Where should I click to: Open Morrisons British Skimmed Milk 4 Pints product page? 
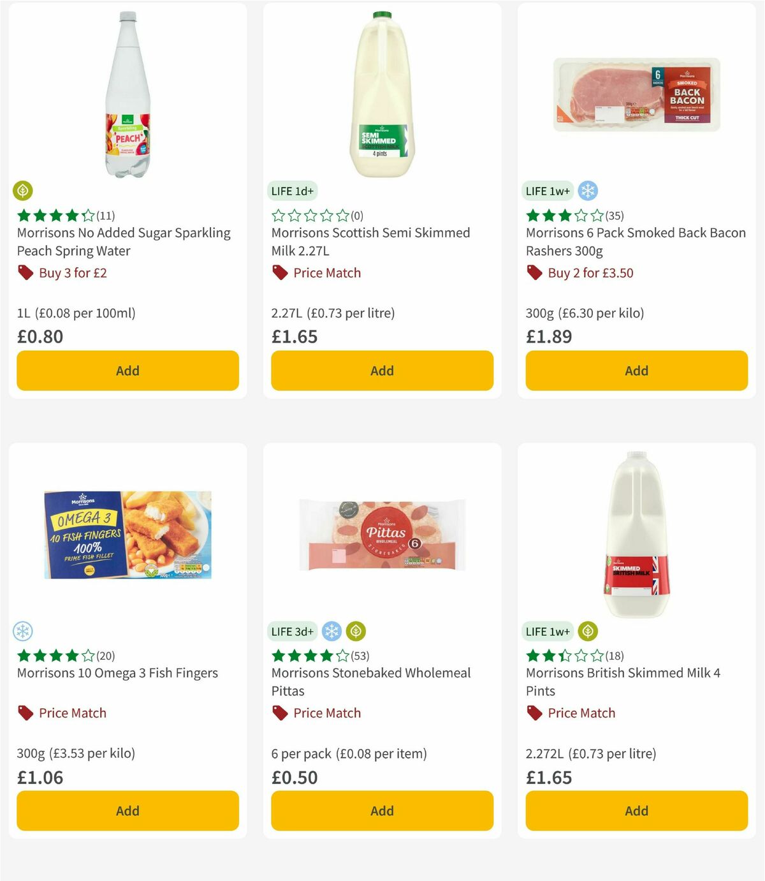click(x=623, y=681)
